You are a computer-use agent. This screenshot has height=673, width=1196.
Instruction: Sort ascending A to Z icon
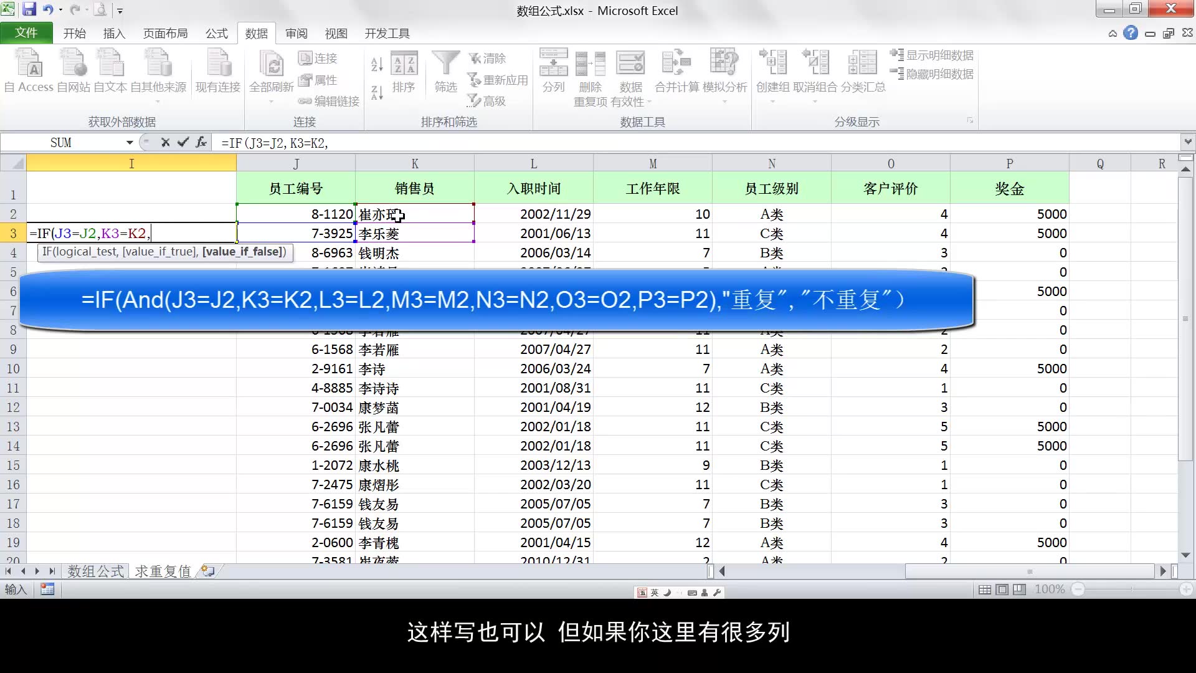tap(377, 64)
